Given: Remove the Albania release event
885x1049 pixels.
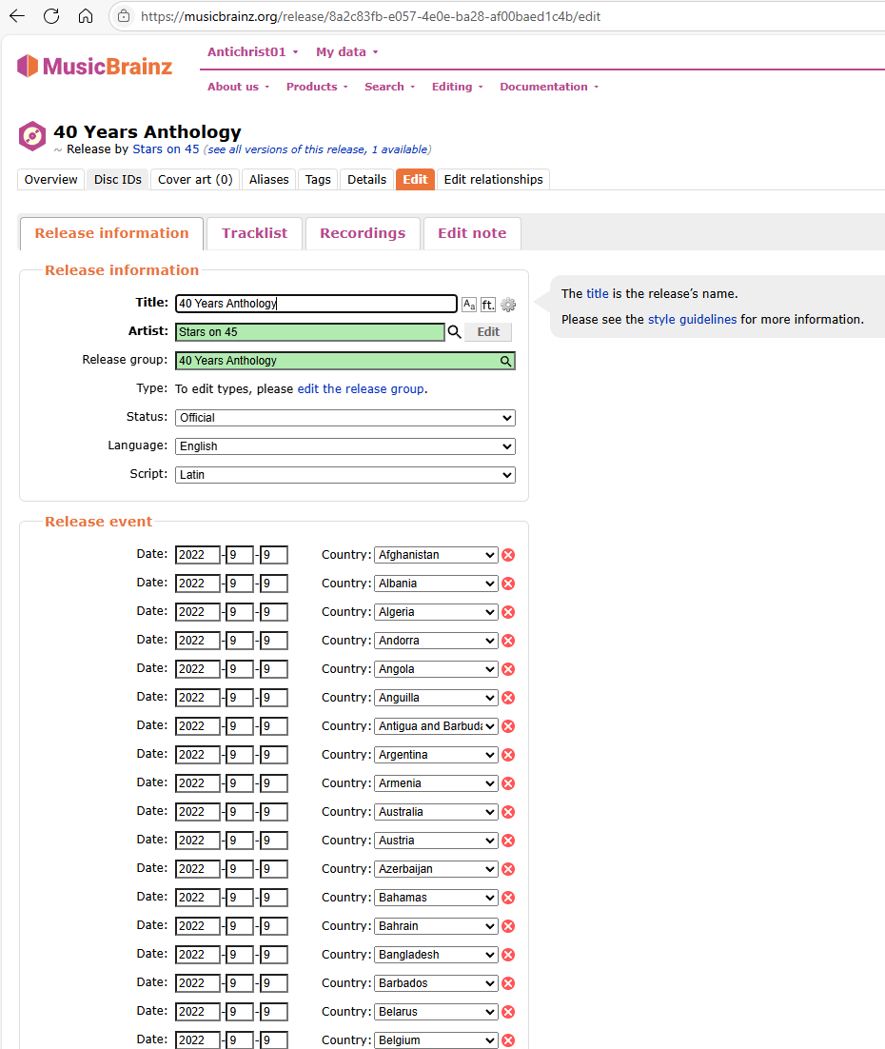Looking at the screenshot, I should point(508,584).
